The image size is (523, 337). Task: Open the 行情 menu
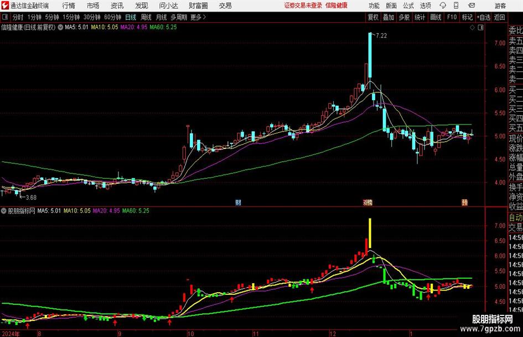(69, 6)
